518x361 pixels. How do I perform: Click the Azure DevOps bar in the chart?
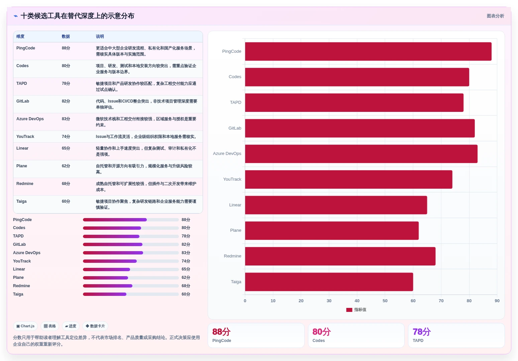361,154
